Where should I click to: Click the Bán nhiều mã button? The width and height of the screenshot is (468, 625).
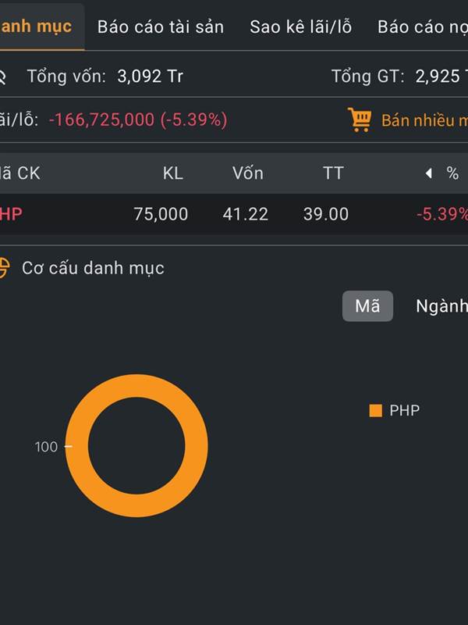[424, 120]
